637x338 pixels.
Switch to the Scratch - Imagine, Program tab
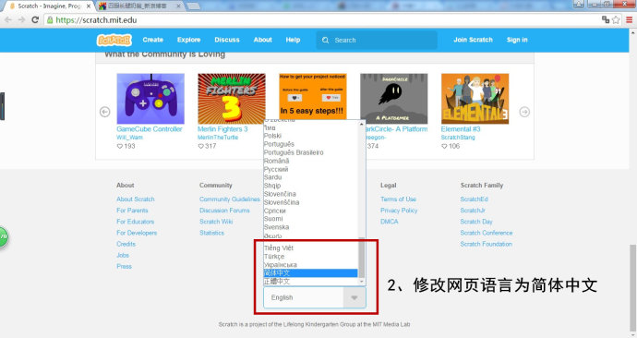(x=49, y=6)
